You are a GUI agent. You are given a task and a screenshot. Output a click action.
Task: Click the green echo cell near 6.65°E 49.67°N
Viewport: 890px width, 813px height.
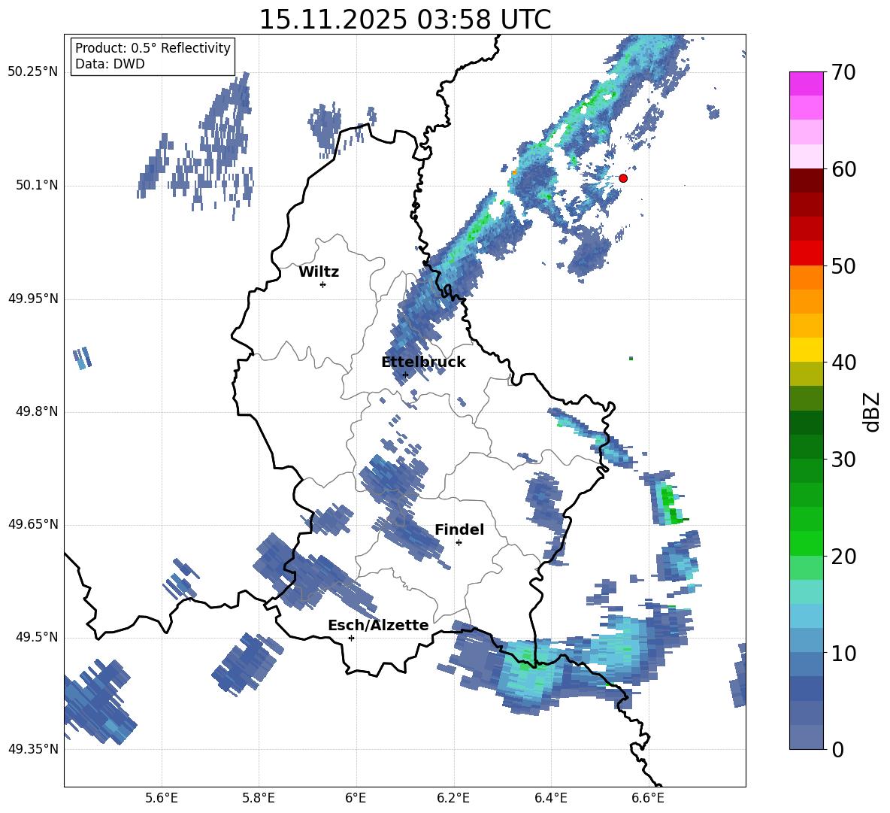tap(671, 505)
